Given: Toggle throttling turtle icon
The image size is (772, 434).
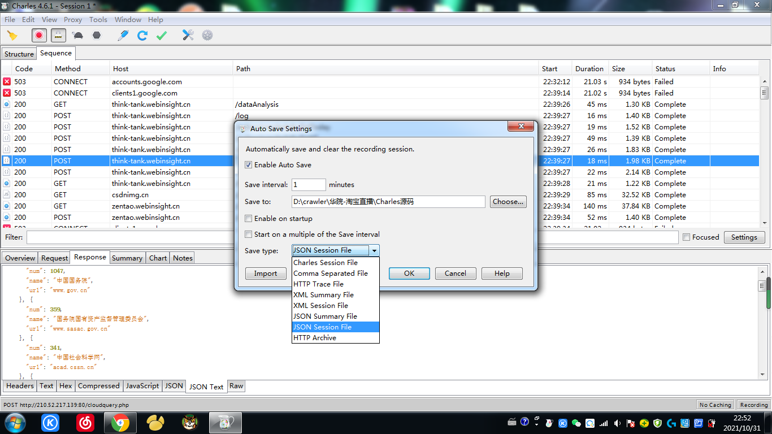Looking at the screenshot, I should click(x=77, y=36).
